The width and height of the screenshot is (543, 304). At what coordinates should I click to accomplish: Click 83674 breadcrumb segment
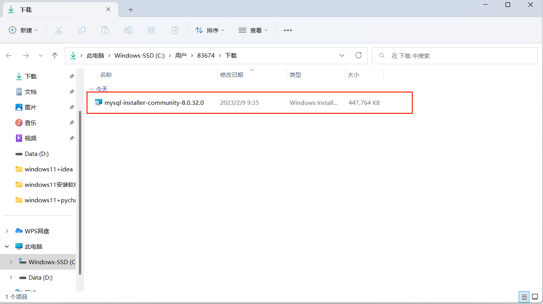206,56
